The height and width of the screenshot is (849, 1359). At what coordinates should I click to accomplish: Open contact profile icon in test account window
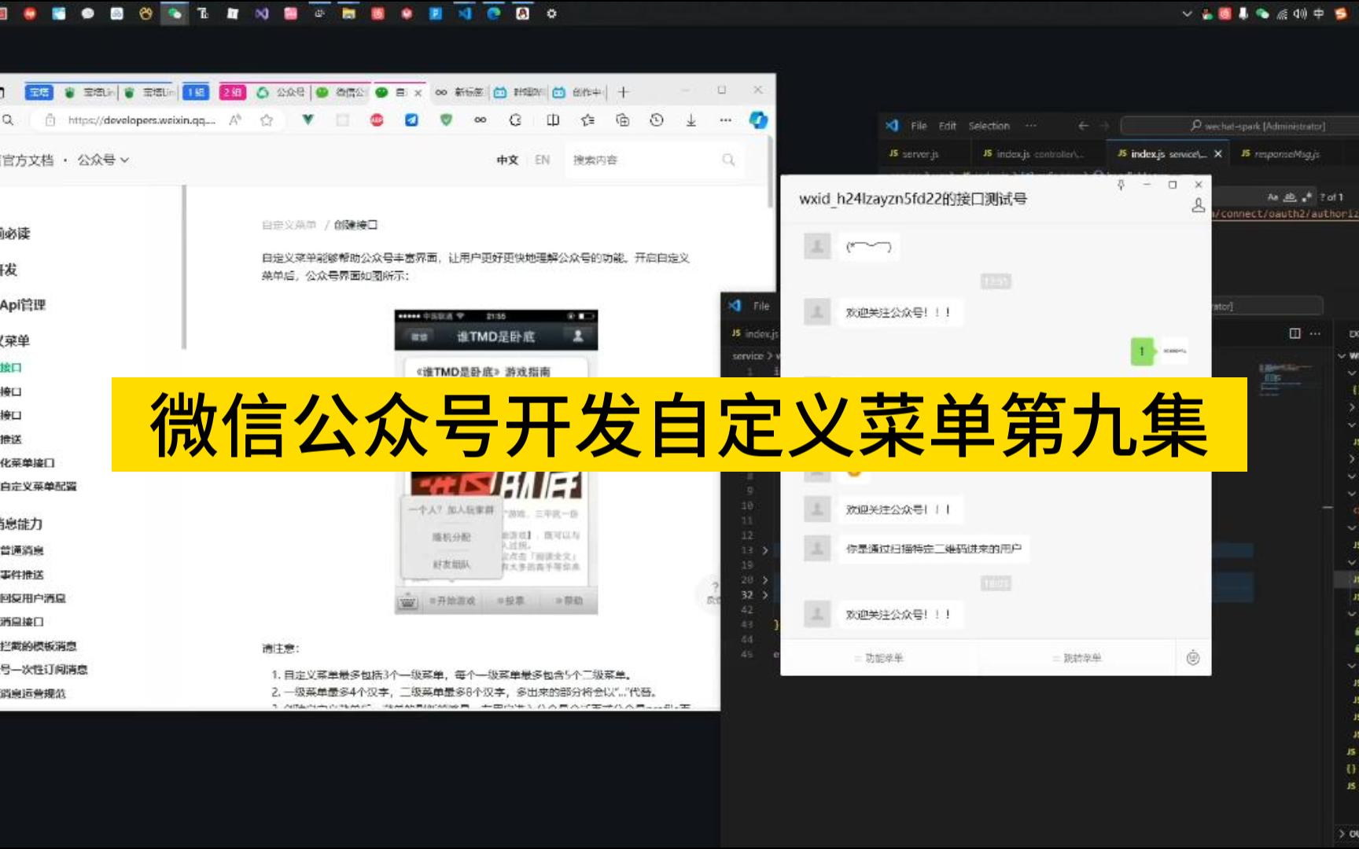click(x=1198, y=204)
